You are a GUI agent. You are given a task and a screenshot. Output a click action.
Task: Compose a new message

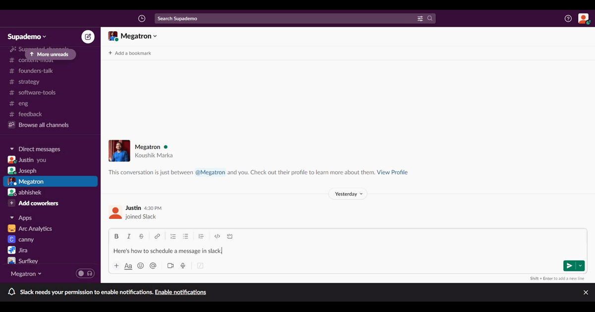coord(88,37)
